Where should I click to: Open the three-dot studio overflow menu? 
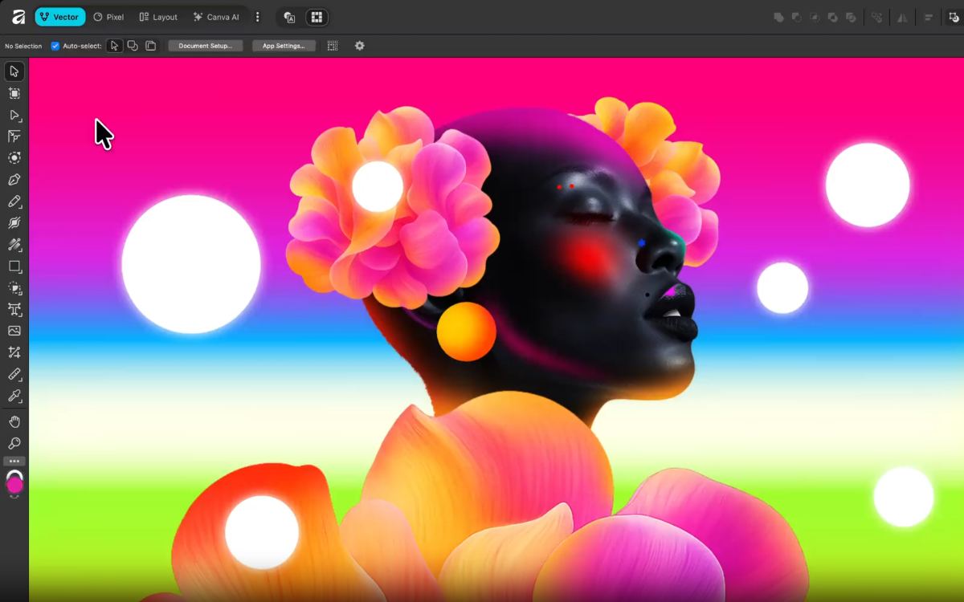[x=257, y=17]
